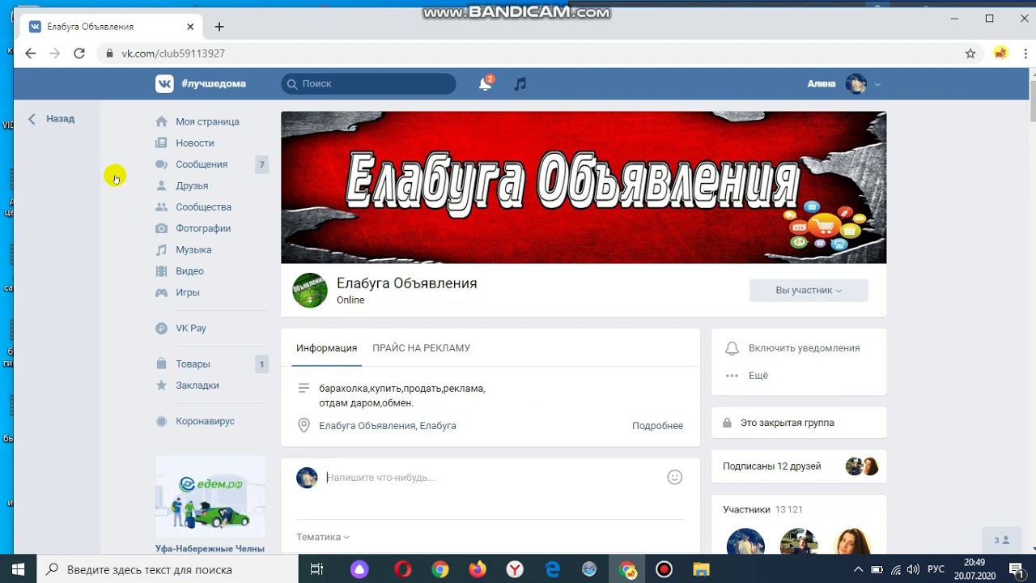Viewport: 1036px width, 583px height.
Task: Click the bag icon beside Товары
Action: [161, 364]
